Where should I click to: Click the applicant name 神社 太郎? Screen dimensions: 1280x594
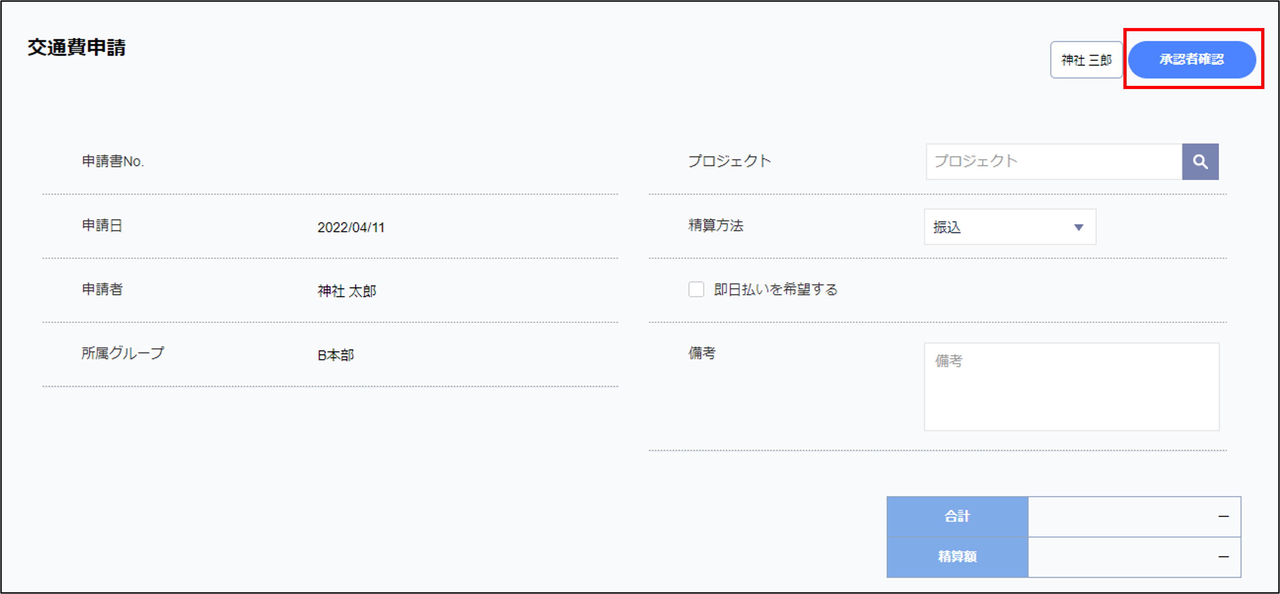[x=347, y=291]
